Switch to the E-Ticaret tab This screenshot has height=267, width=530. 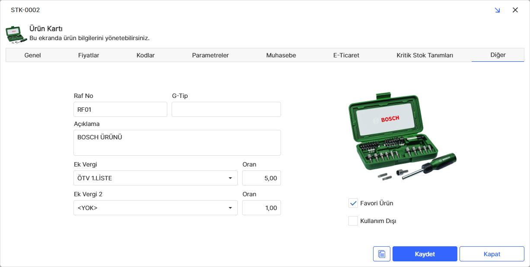[x=346, y=55]
